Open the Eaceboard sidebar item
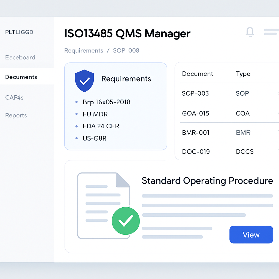The width and height of the screenshot is (279, 279). pos(20,57)
